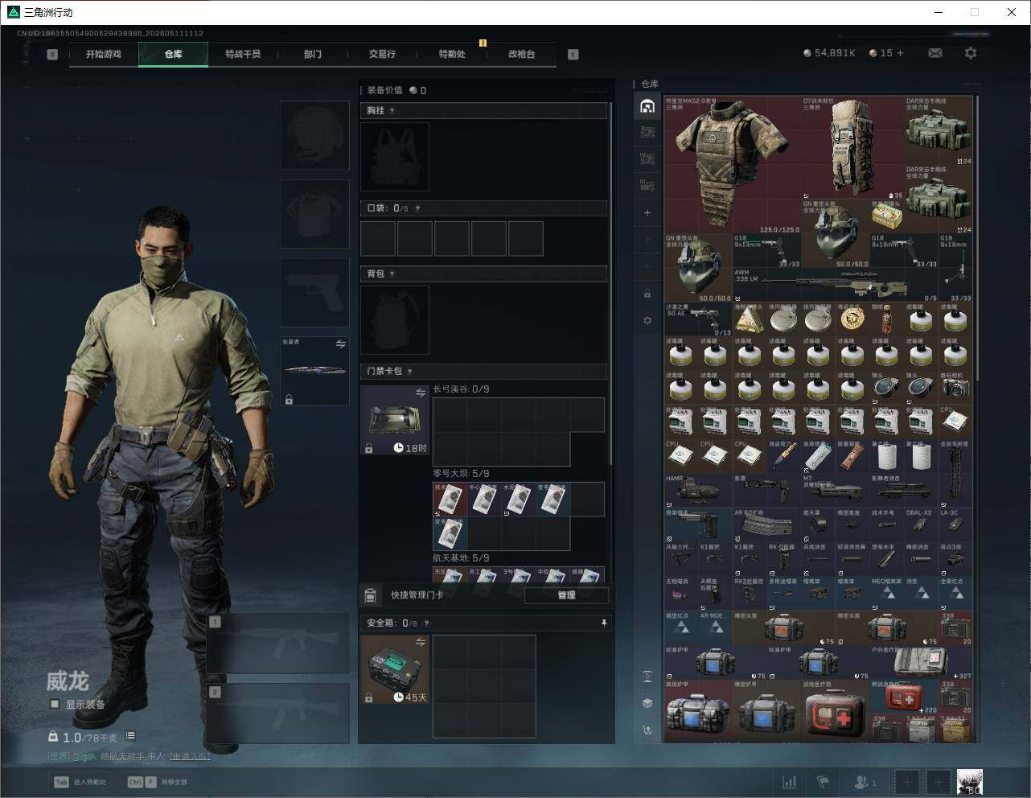1031x798 pixels.
Task: Click the 快捷管理门卡 clipboard icon
Action: [370, 595]
